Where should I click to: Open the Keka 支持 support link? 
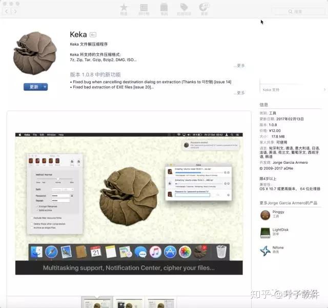coord(271,90)
